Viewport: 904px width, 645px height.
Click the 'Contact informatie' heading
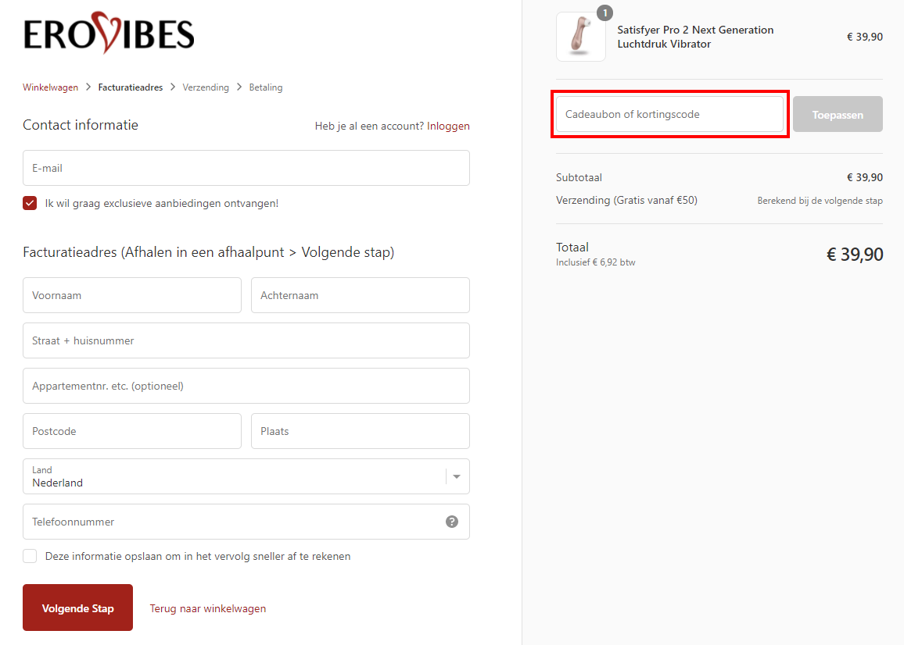[x=81, y=125]
